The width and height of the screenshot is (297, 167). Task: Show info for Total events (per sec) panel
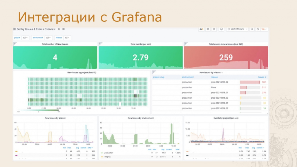(100, 44)
